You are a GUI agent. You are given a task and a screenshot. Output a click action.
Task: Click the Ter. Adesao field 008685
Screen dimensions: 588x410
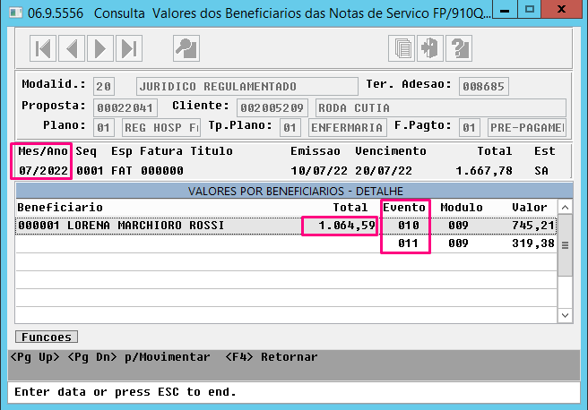[483, 87]
